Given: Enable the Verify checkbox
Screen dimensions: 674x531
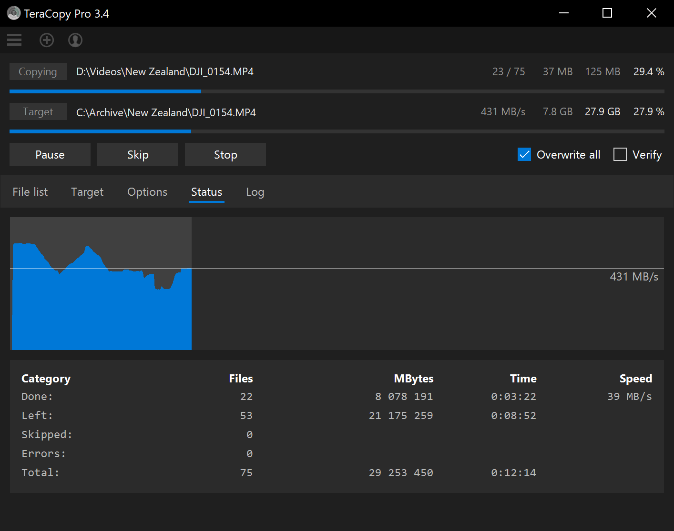Looking at the screenshot, I should click(620, 154).
